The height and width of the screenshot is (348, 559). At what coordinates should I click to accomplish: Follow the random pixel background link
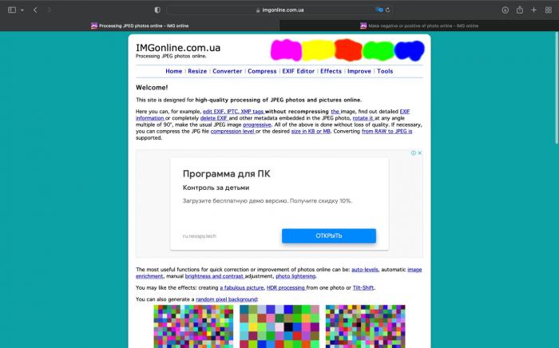pos(226,299)
